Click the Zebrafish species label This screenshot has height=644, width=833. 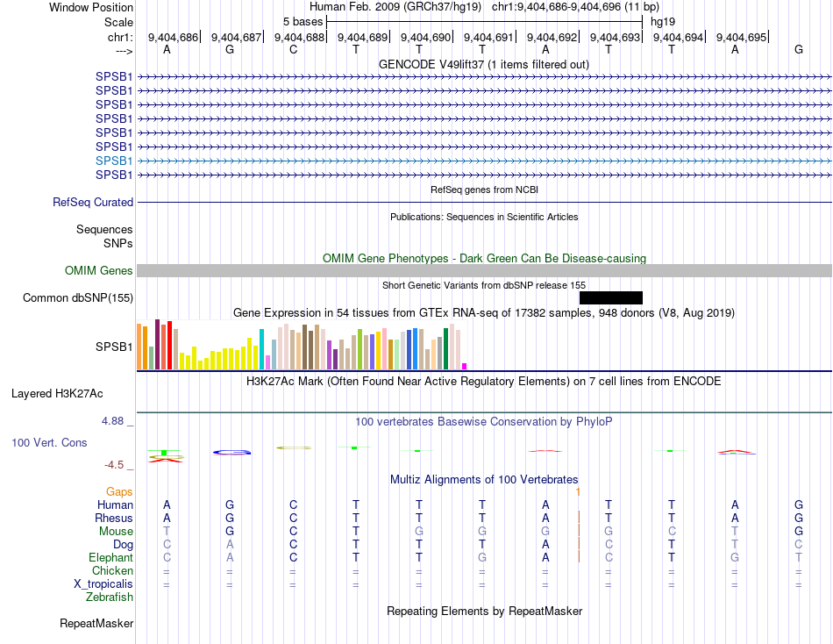(110, 597)
